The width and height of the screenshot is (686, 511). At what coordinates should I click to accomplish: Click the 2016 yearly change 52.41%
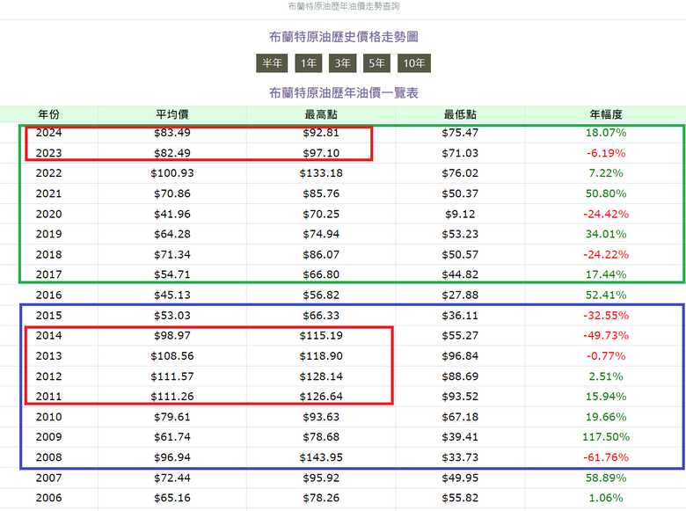606,295
